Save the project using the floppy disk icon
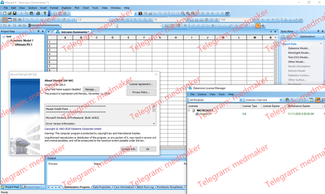This screenshot has height=194, width=325. [15, 13]
